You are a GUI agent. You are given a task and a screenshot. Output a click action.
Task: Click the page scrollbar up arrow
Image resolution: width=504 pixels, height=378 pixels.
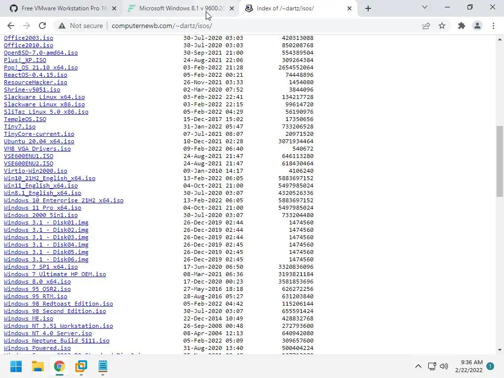500,39
